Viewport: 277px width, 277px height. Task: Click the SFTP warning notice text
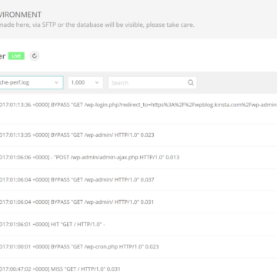click(97, 25)
